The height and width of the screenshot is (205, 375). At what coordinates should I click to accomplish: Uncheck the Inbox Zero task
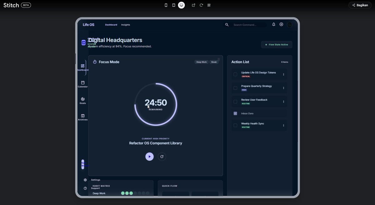pyautogui.click(x=235, y=113)
